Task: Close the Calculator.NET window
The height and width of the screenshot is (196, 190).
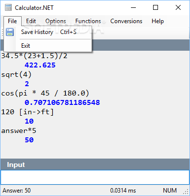Action: [178, 7]
